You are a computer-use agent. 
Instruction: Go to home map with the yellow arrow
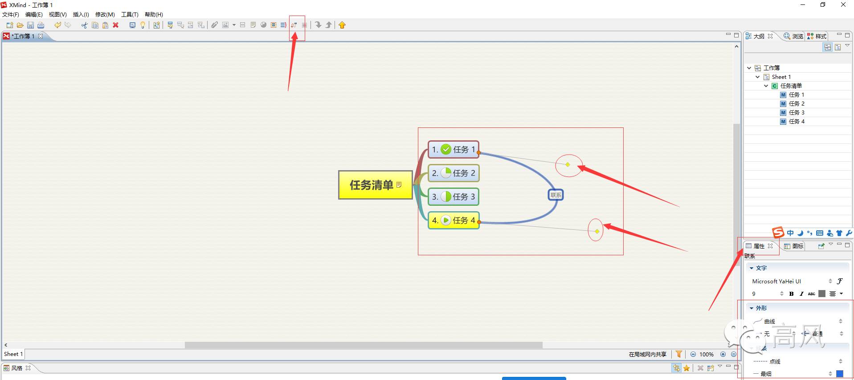342,25
